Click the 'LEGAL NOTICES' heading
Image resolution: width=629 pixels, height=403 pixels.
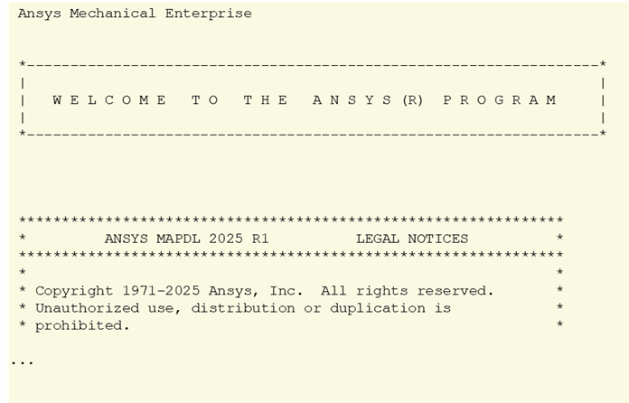pos(412,239)
